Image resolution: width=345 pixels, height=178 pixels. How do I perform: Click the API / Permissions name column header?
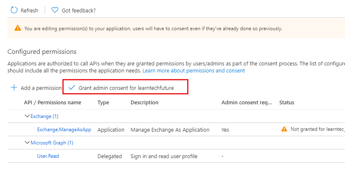(x=52, y=102)
